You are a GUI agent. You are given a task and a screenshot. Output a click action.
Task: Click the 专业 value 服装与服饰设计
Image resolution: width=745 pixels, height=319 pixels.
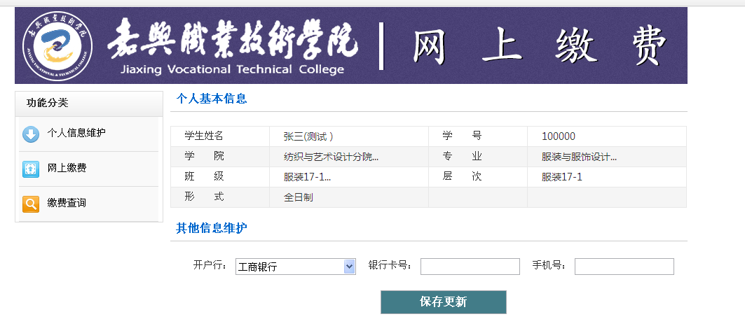579,157
